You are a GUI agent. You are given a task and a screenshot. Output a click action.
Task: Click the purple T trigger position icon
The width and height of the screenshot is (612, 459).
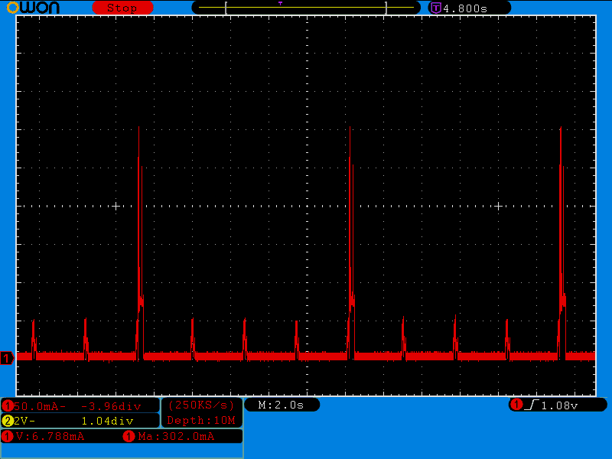(x=436, y=8)
